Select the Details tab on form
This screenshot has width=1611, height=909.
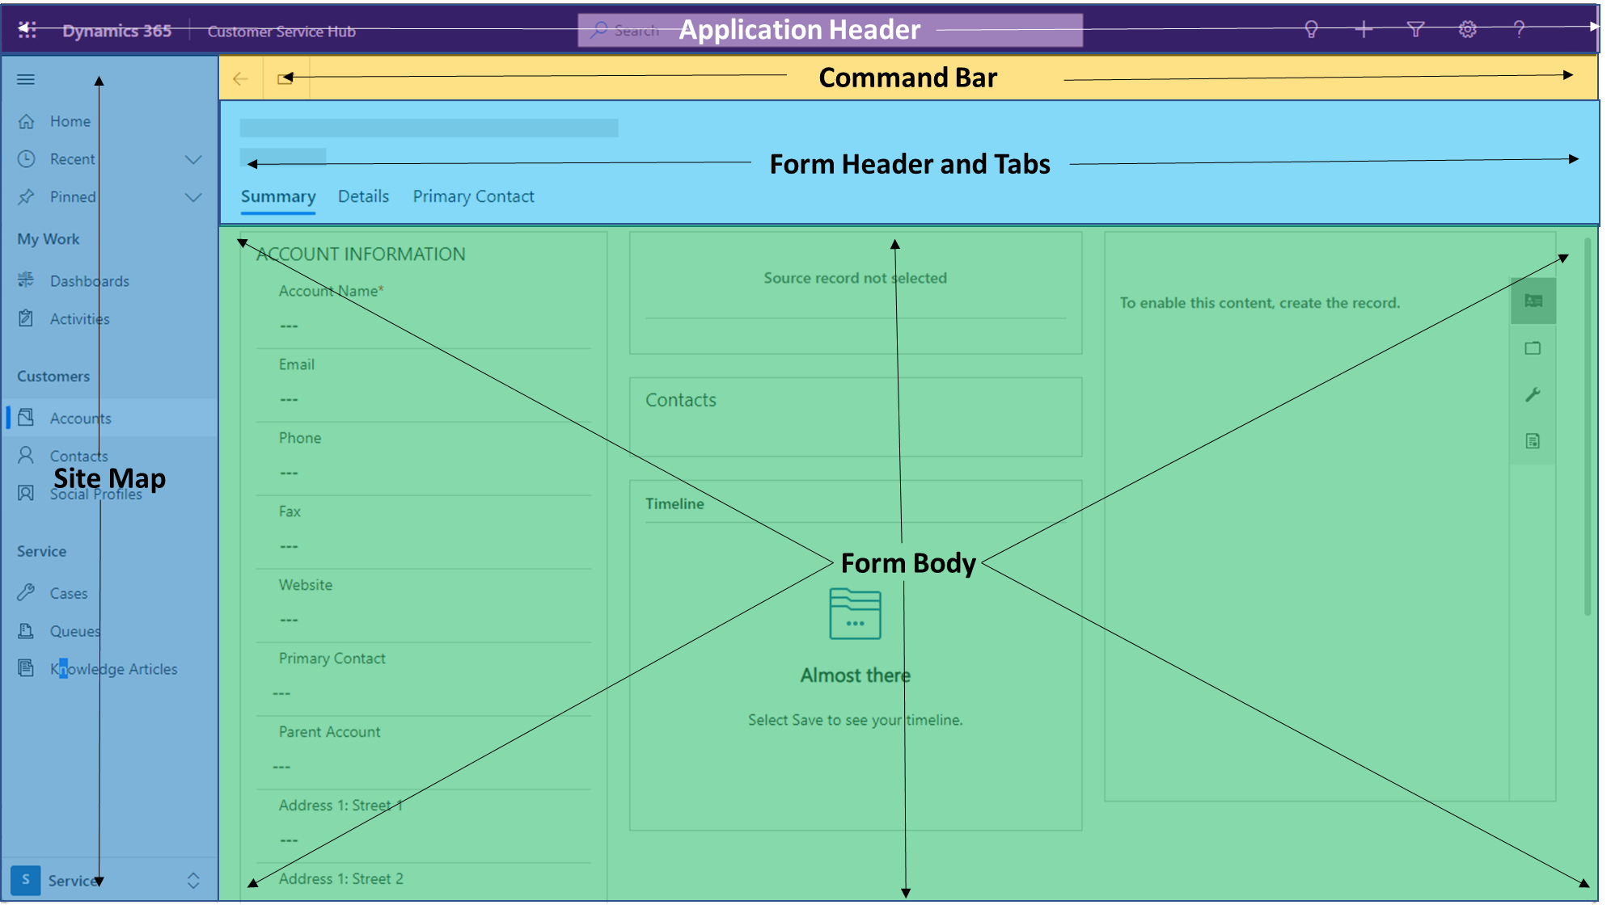tap(363, 196)
